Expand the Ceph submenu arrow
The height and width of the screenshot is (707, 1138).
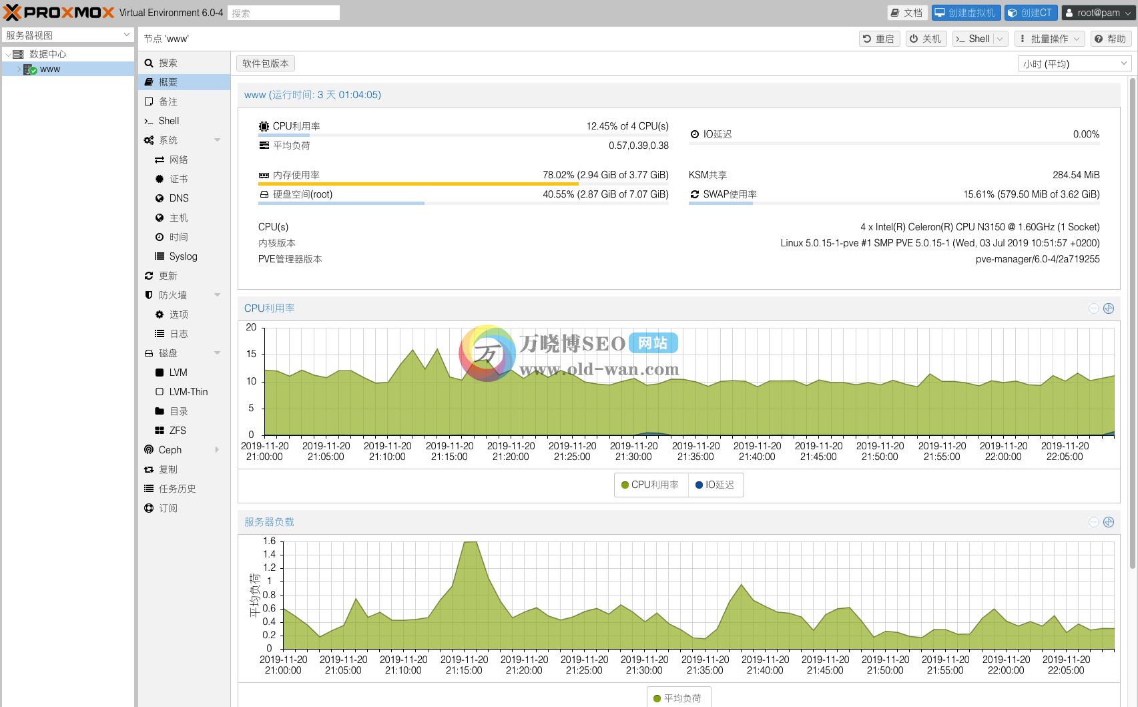coord(217,450)
